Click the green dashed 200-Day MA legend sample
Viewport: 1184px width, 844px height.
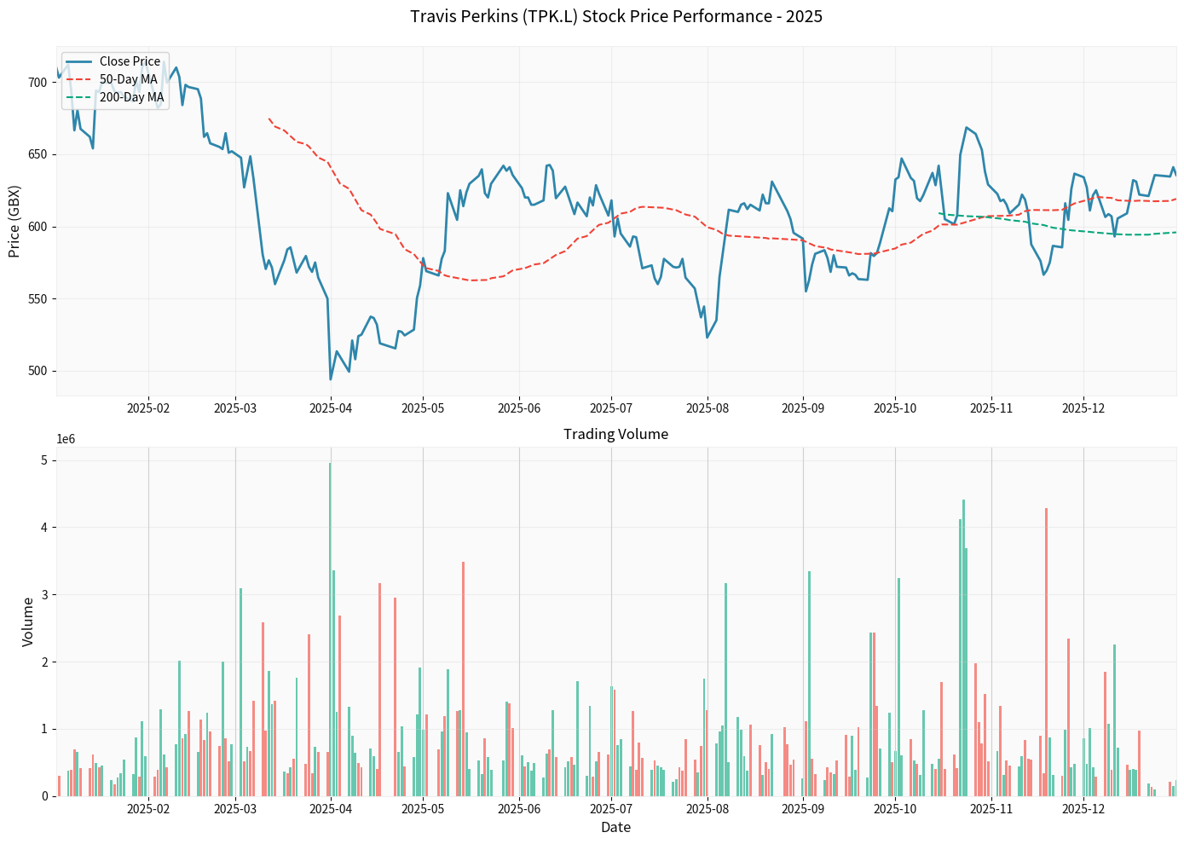tap(80, 97)
